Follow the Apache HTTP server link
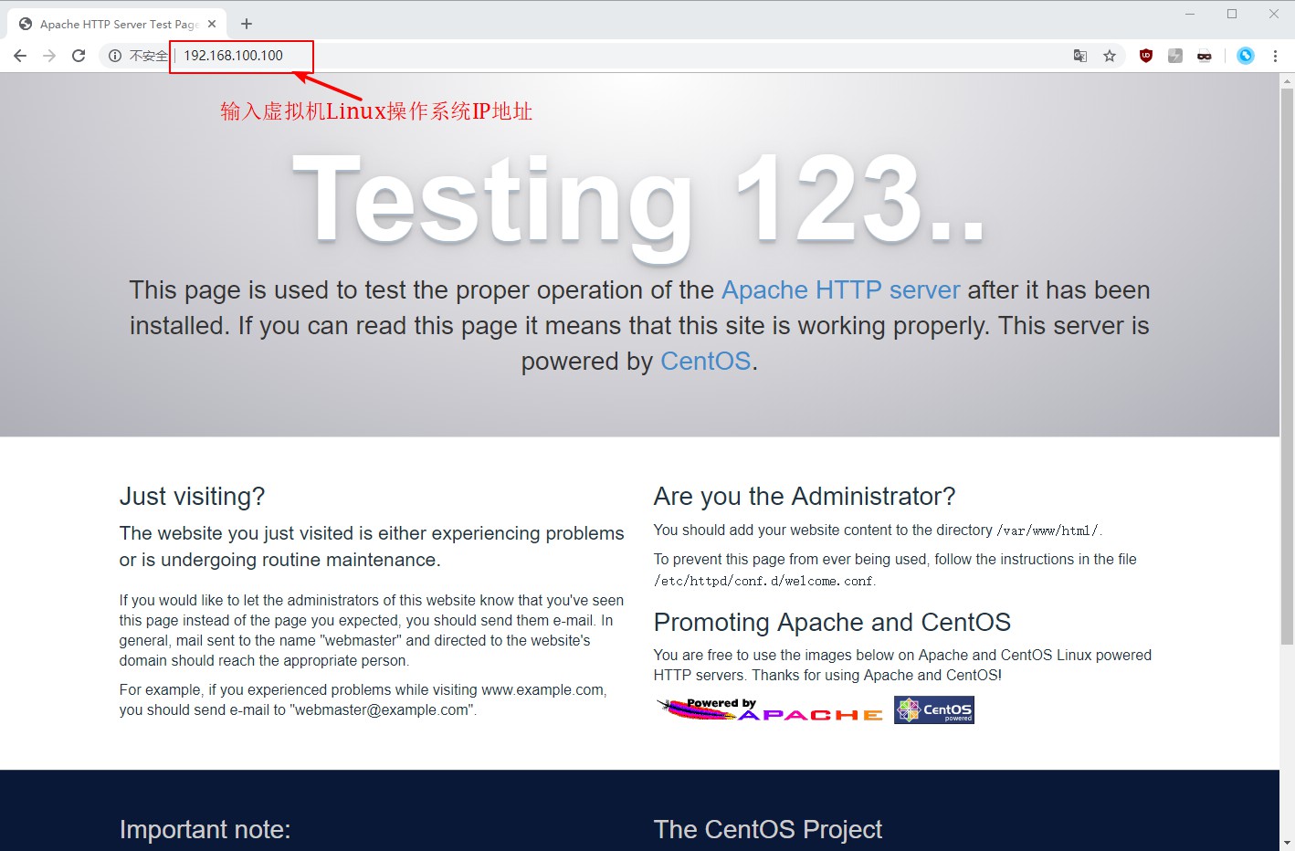Screen dimensions: 1295x851 841,290
